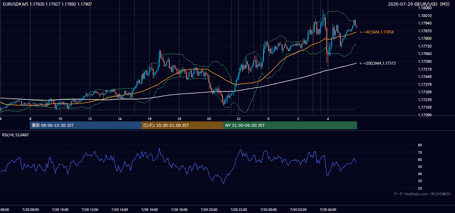Click the bottom time label 7/30 04:00
Viewport: 455px width, 213px height.
click(x=328, y=209)
